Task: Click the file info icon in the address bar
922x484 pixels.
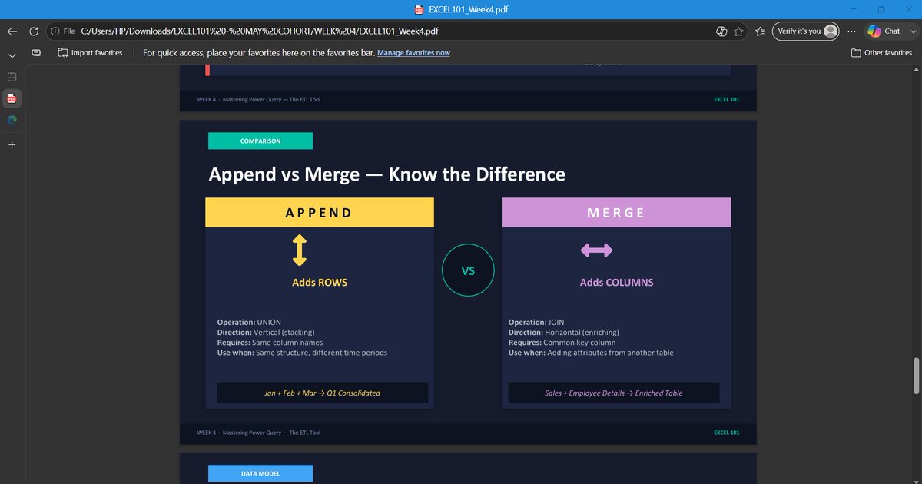Action: [x=55, y=31]
